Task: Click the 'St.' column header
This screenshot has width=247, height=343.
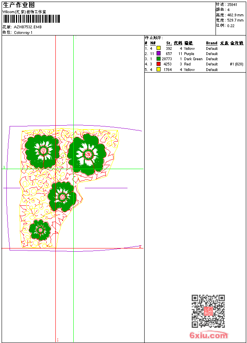Action: [x=169, y=43]
